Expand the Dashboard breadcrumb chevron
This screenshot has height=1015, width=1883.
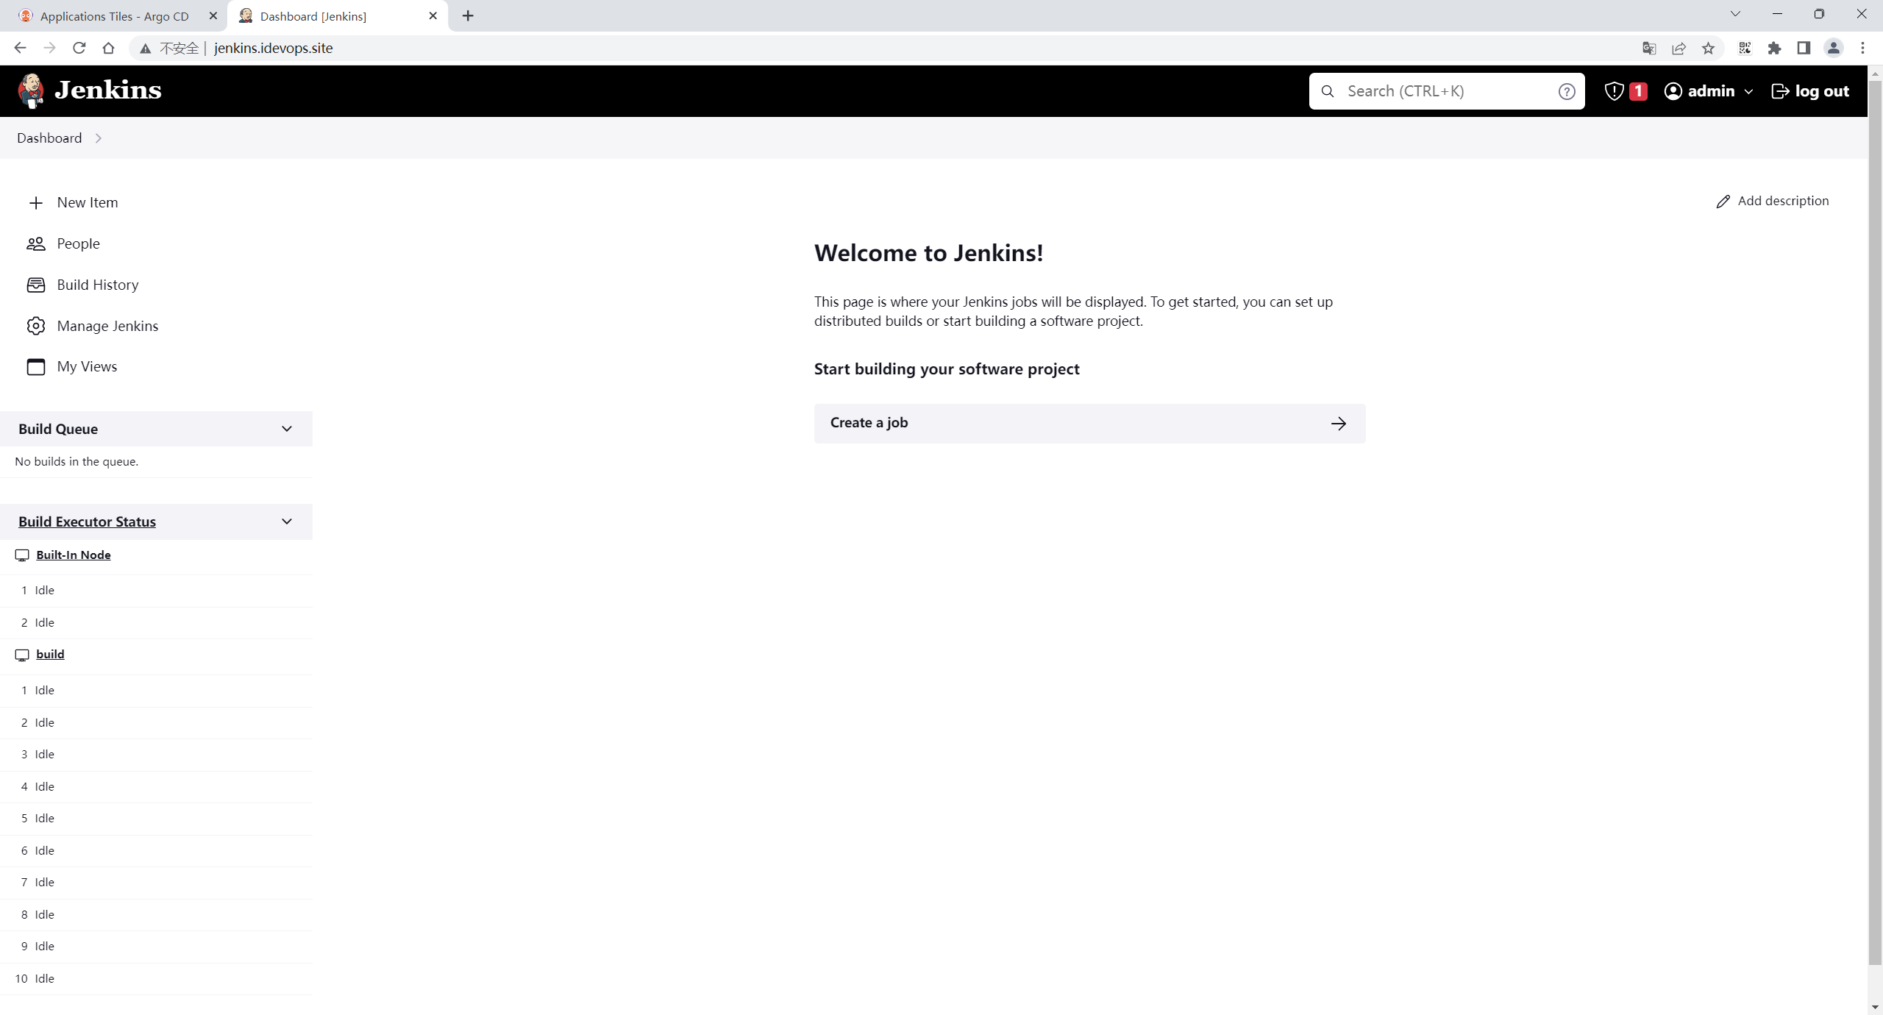99,138
